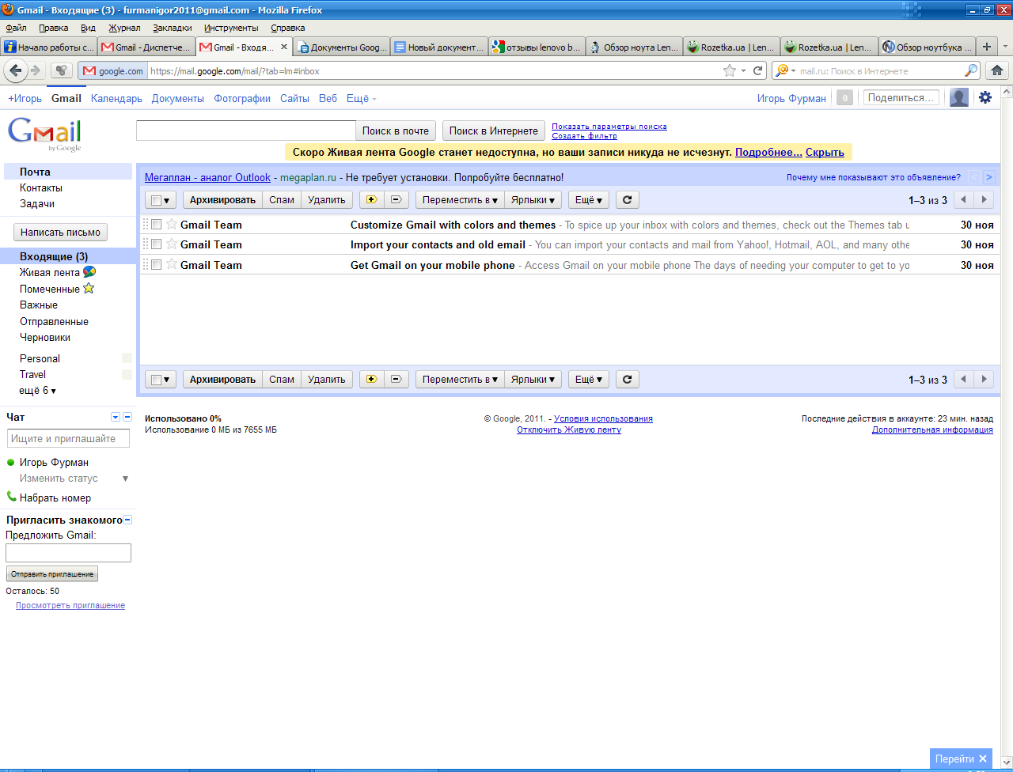Open the Контакты section

coord(41,187)
